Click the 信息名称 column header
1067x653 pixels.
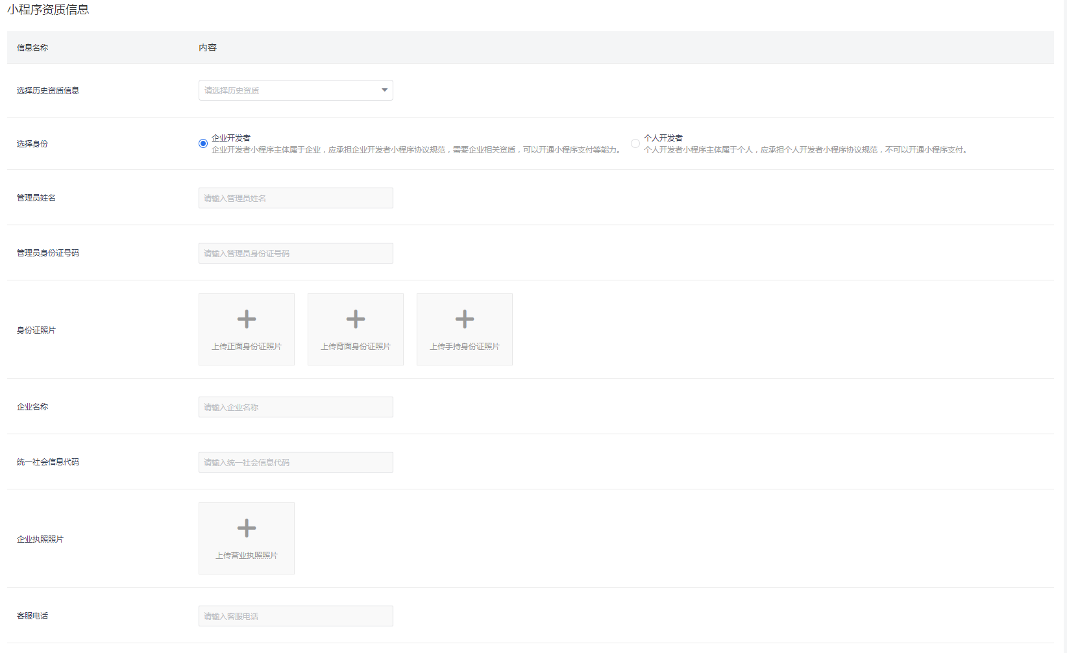pos(32,47)
